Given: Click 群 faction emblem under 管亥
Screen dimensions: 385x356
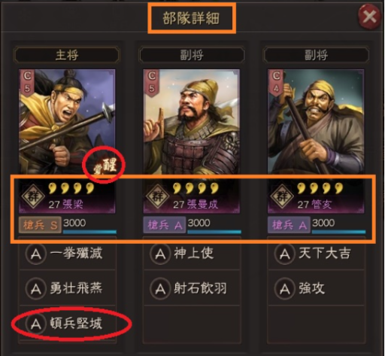Looking at the screenshot, I should [x=282, y=196].
